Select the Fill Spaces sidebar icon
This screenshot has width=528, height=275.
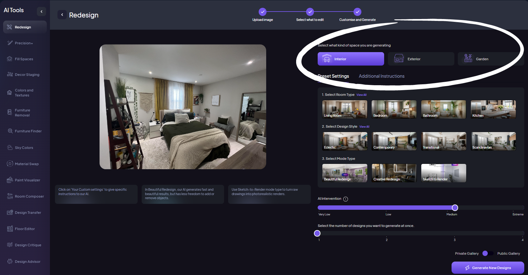click(10, 59)
